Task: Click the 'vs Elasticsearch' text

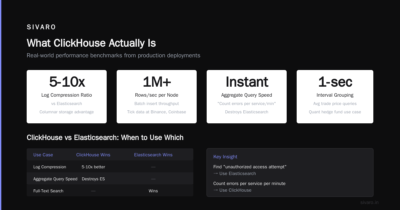Action: click(67, 104)
